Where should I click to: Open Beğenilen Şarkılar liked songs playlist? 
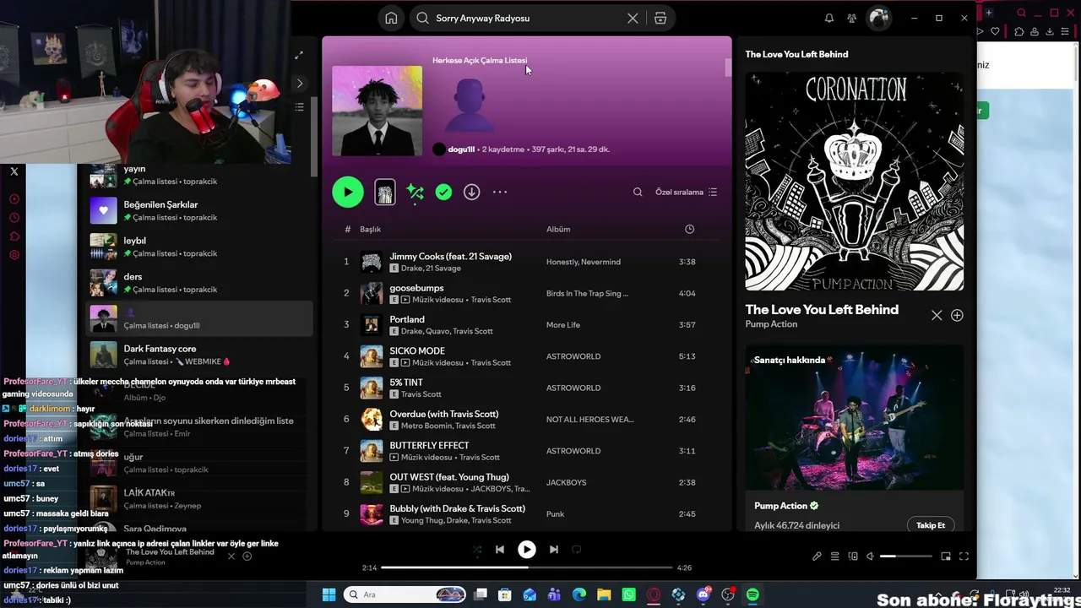pos(200,210)
